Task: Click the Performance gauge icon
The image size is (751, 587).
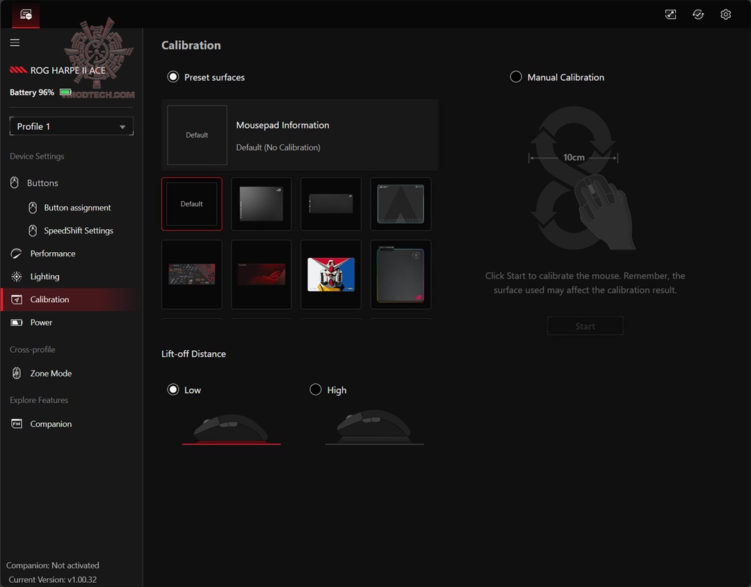Action: 16,254
